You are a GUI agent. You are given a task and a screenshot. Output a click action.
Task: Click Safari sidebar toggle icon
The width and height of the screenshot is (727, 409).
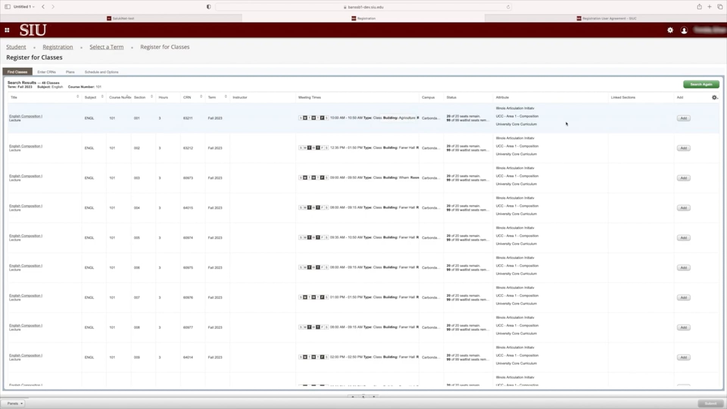(x=8, y=7)
